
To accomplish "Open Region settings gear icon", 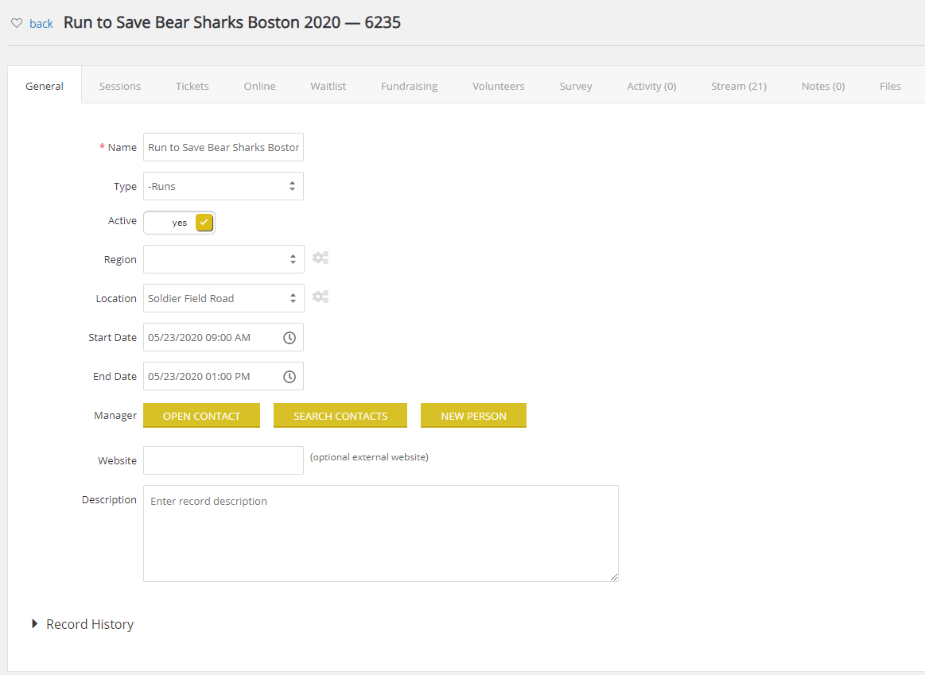I will pos(321,258).
